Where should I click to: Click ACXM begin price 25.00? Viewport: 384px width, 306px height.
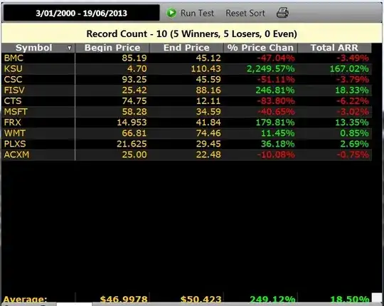[134, 155]
